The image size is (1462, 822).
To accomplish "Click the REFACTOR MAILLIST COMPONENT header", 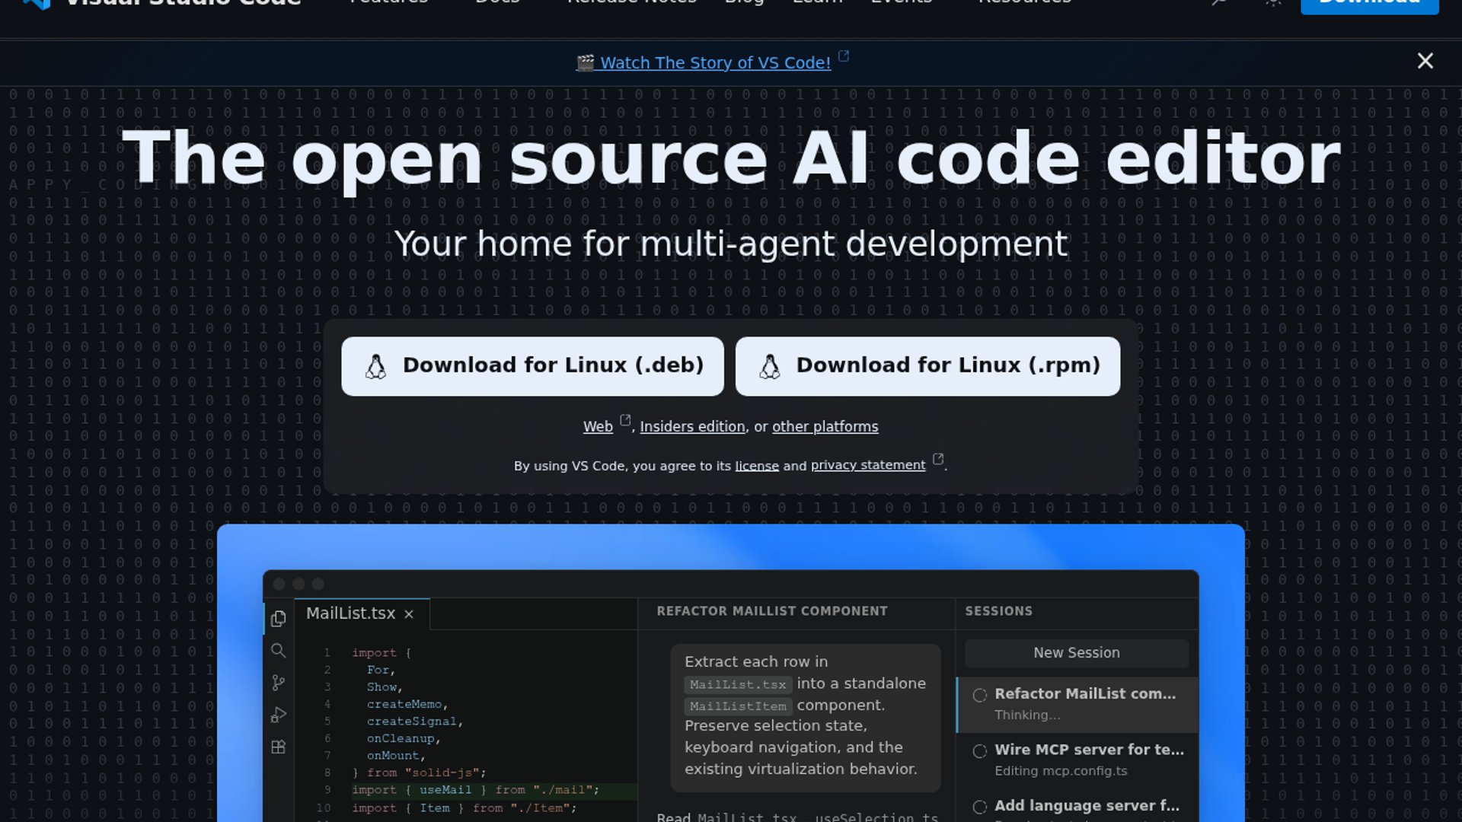I will (x=772, y=611).
